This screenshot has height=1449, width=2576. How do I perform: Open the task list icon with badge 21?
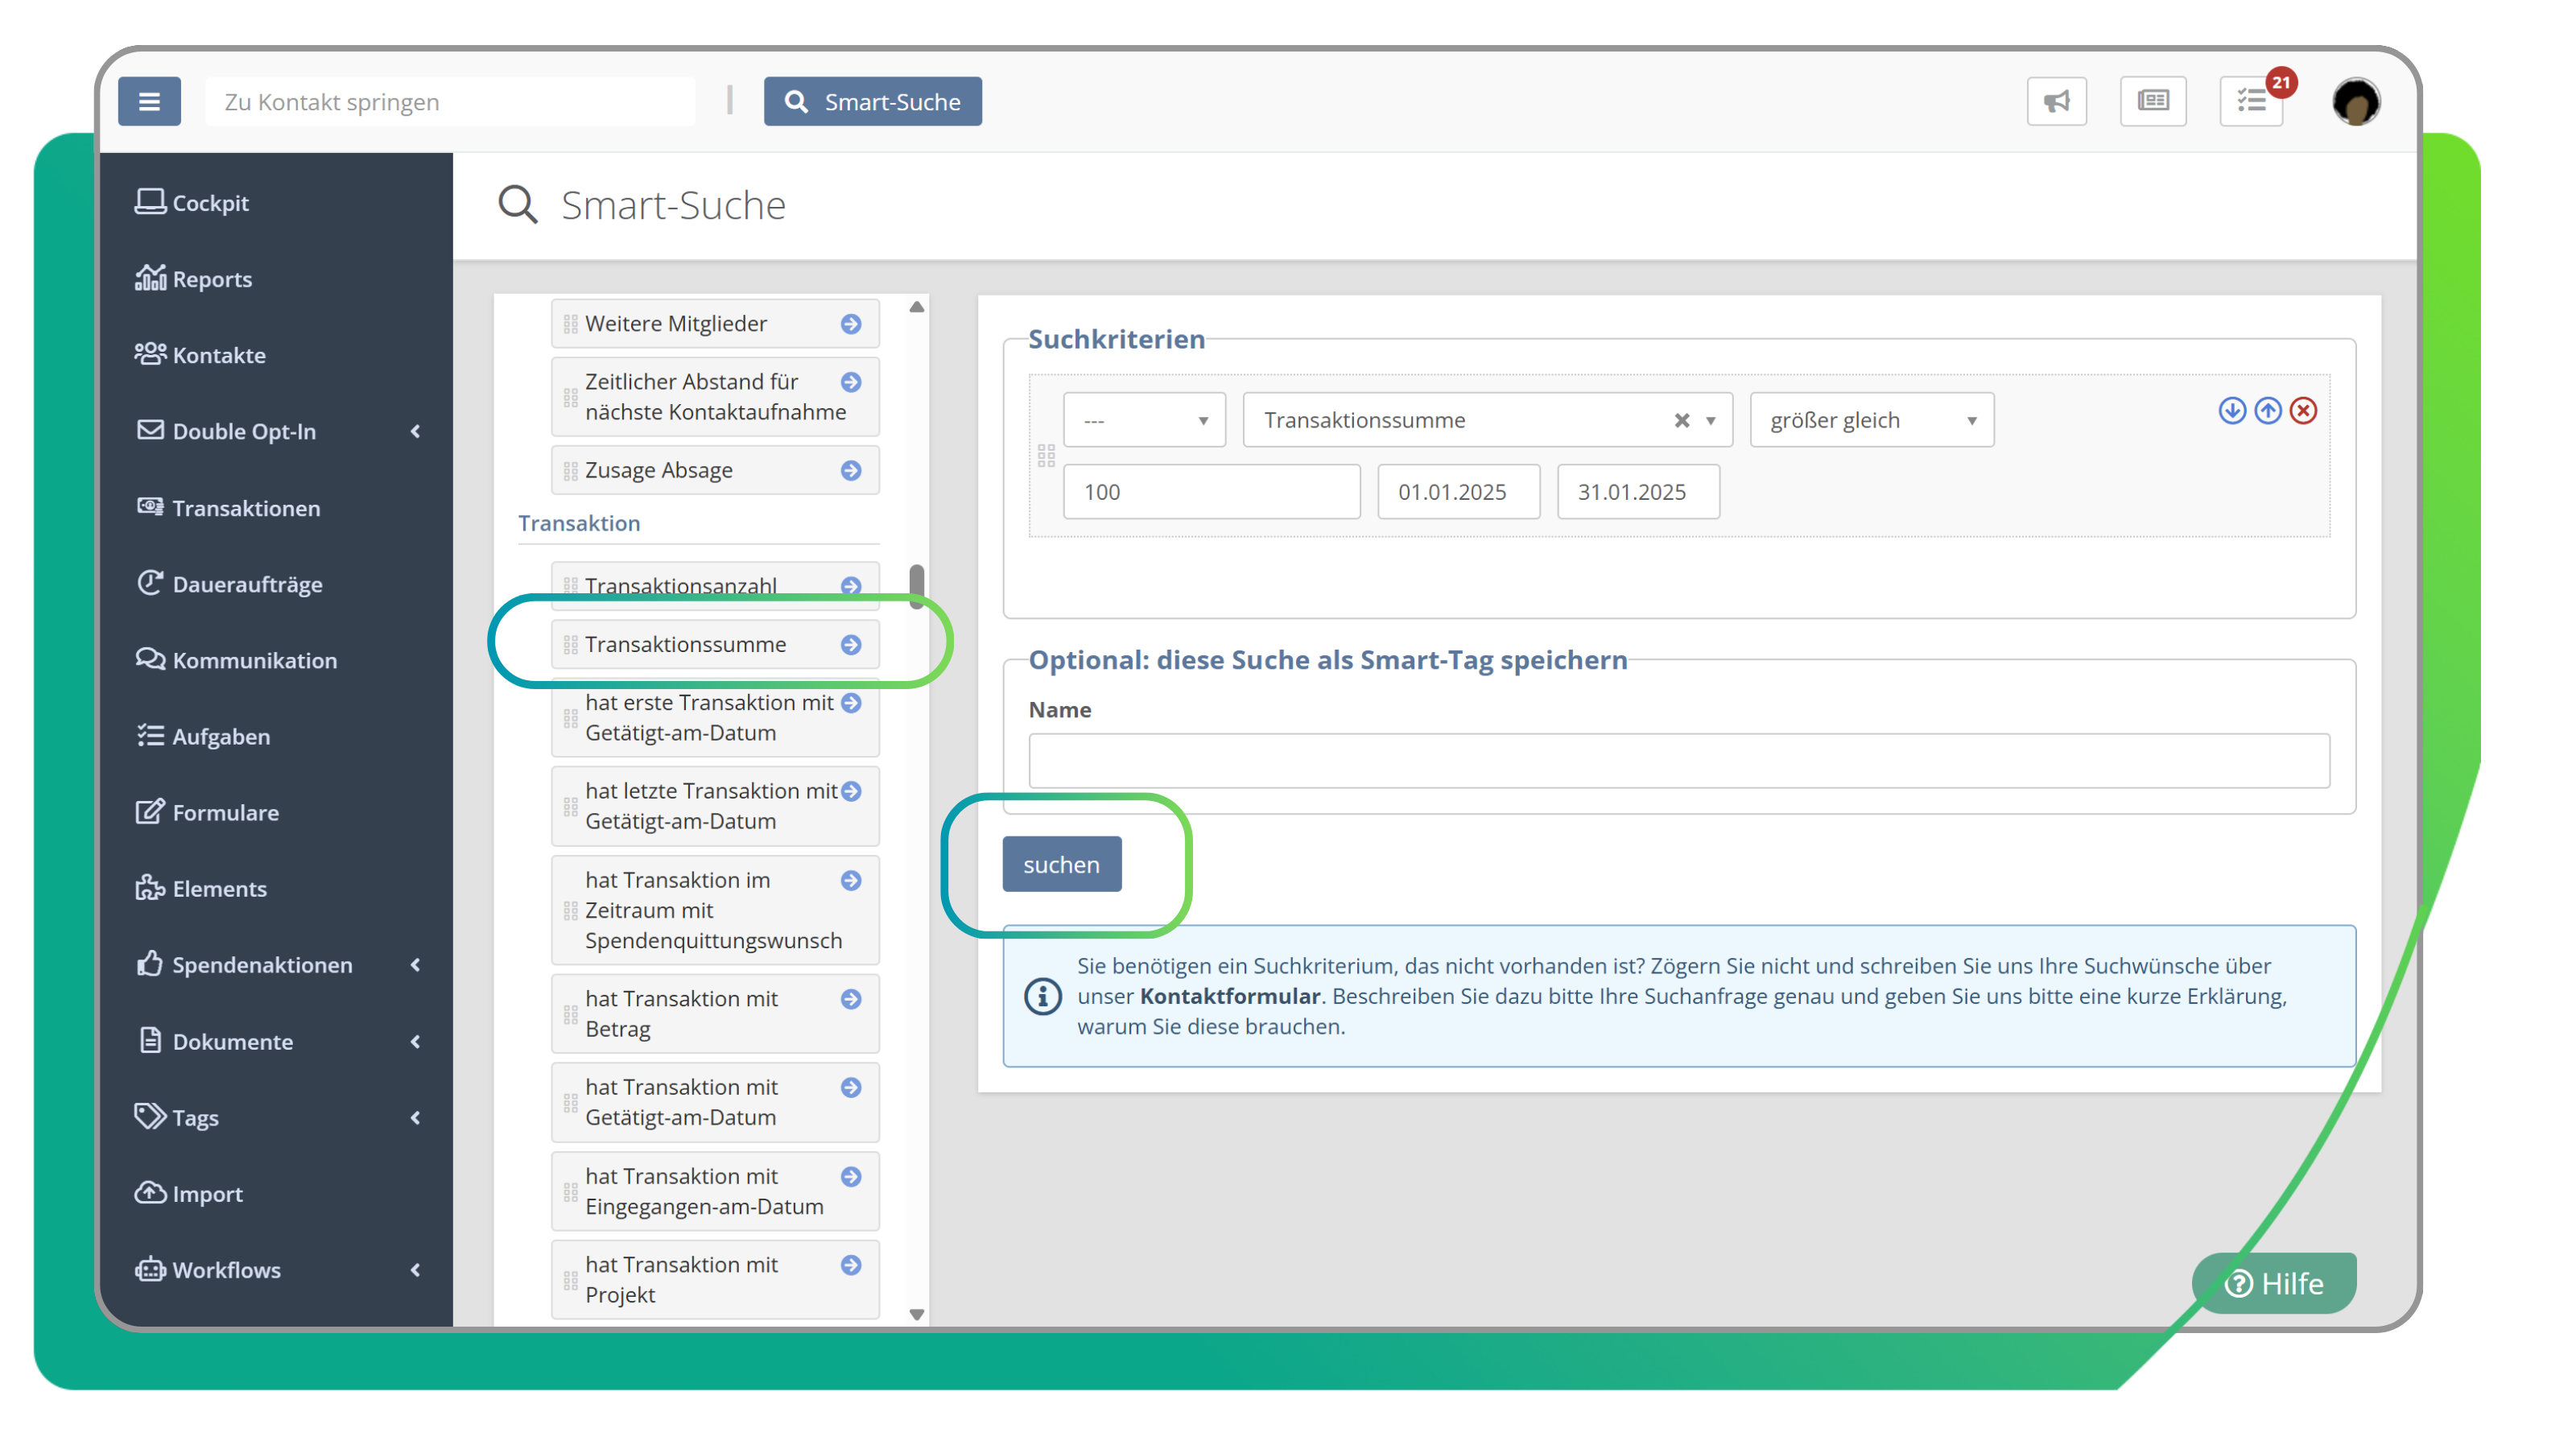click(2251, 101)
